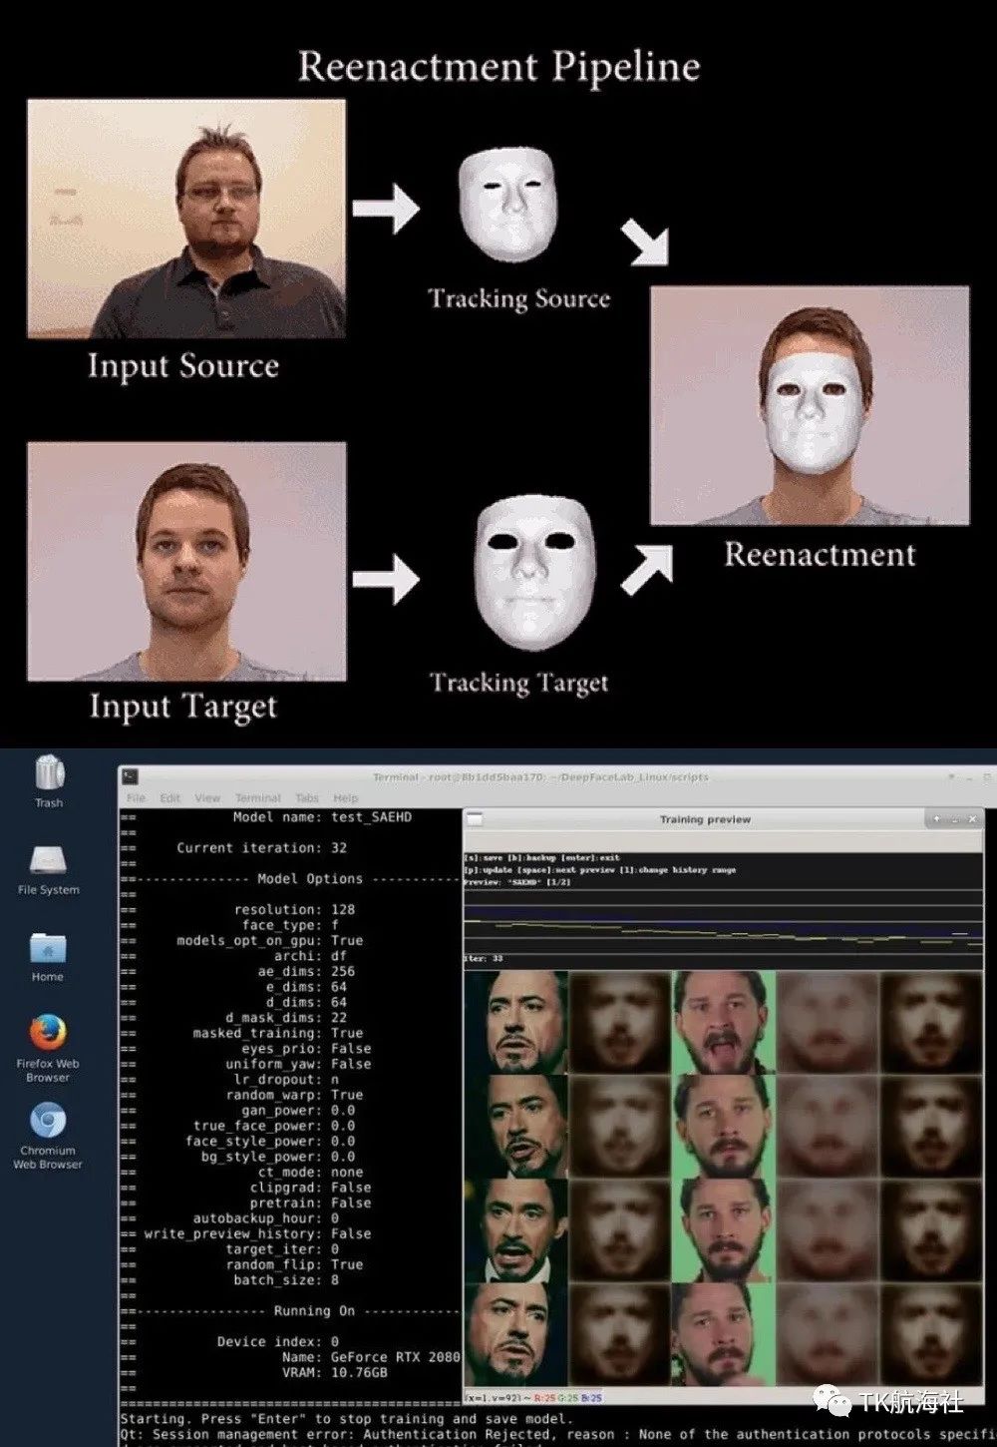Click 'bg_style_power: 0.0' line
Image resolution: width=997 pixels, height=1447 pixels.
click(x=278, y=1157)
